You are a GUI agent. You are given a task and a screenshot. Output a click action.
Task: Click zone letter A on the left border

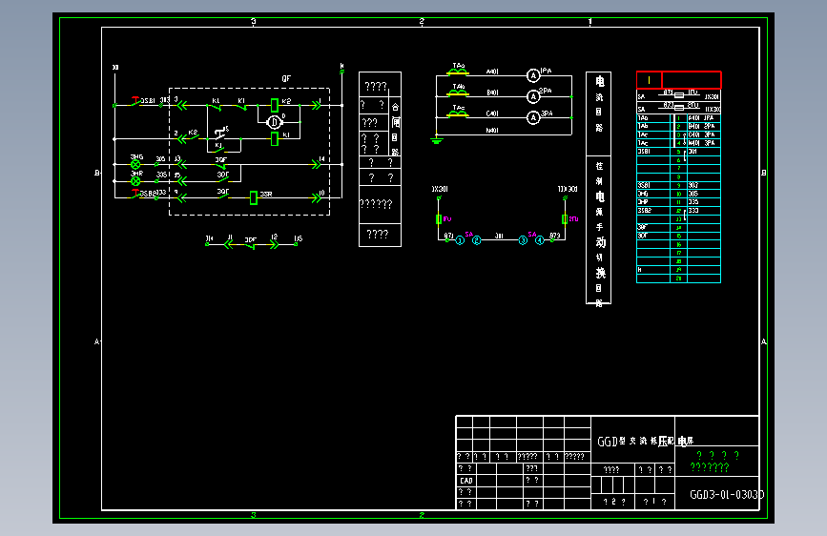click(x=97, y=341)
